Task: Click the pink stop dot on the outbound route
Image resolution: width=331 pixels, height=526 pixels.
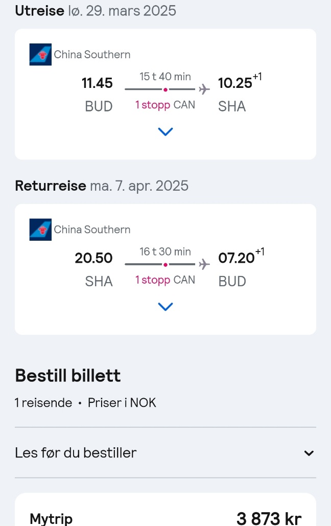Action: point(166,89)
